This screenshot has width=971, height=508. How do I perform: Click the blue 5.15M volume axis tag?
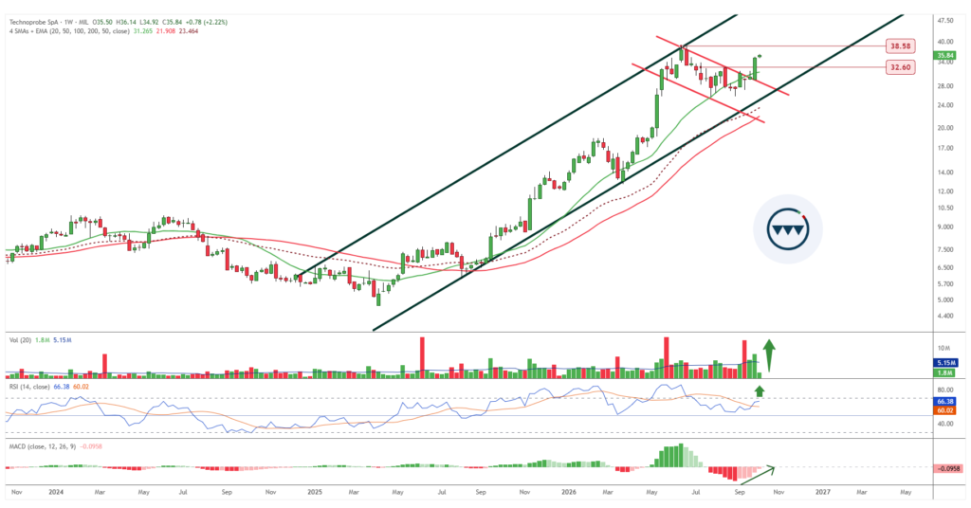coord(947,363)
